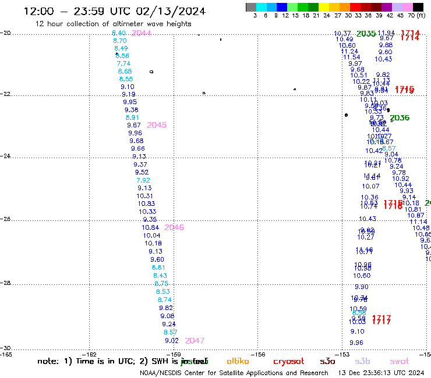Click the wave height value 10.87
431x378 pixels.
(416, 216)
